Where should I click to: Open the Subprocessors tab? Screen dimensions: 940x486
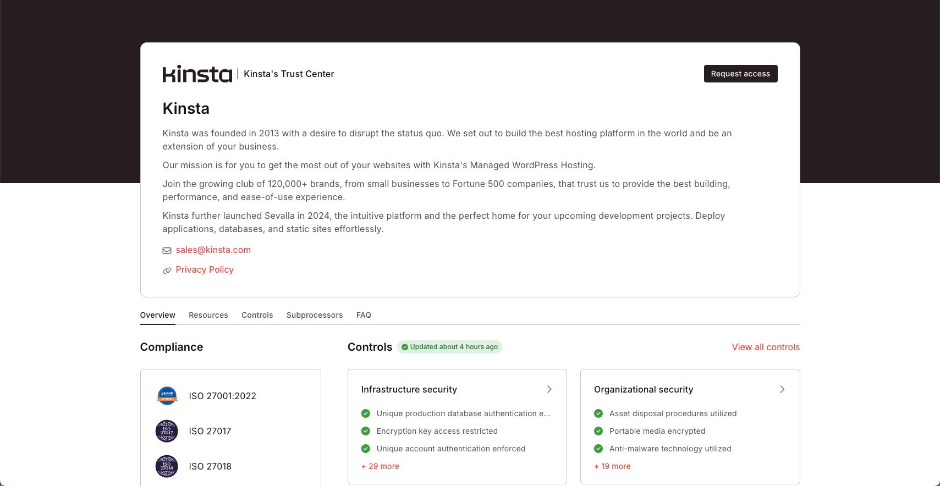coord(314,315)
